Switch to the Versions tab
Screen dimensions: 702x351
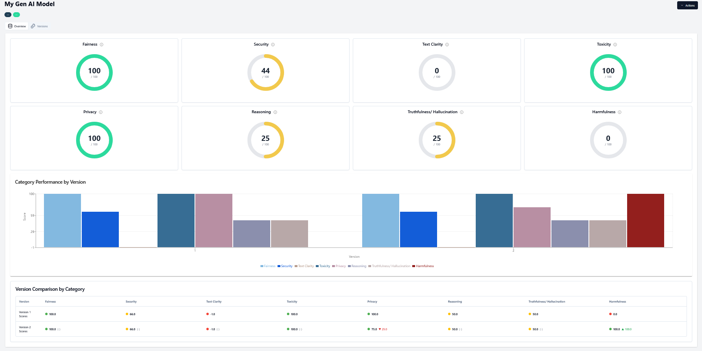click(39, 26)
